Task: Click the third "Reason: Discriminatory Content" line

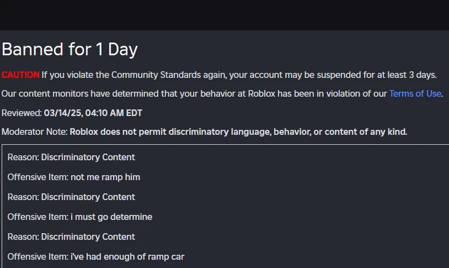Action: pyautogui.click(x=71, y=236)
